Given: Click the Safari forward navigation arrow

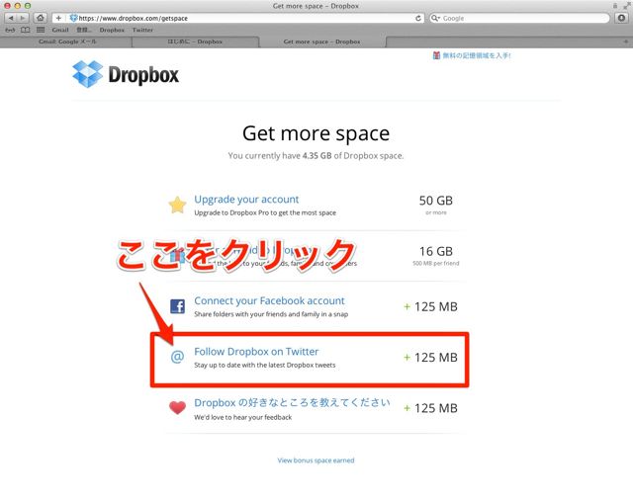Looking at the screenshot, I should (23, 18).
